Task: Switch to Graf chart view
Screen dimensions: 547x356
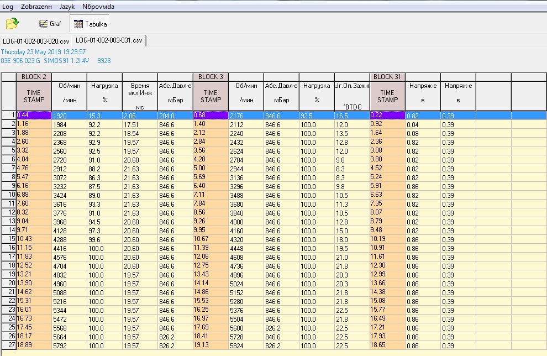Action: [50, 24]
